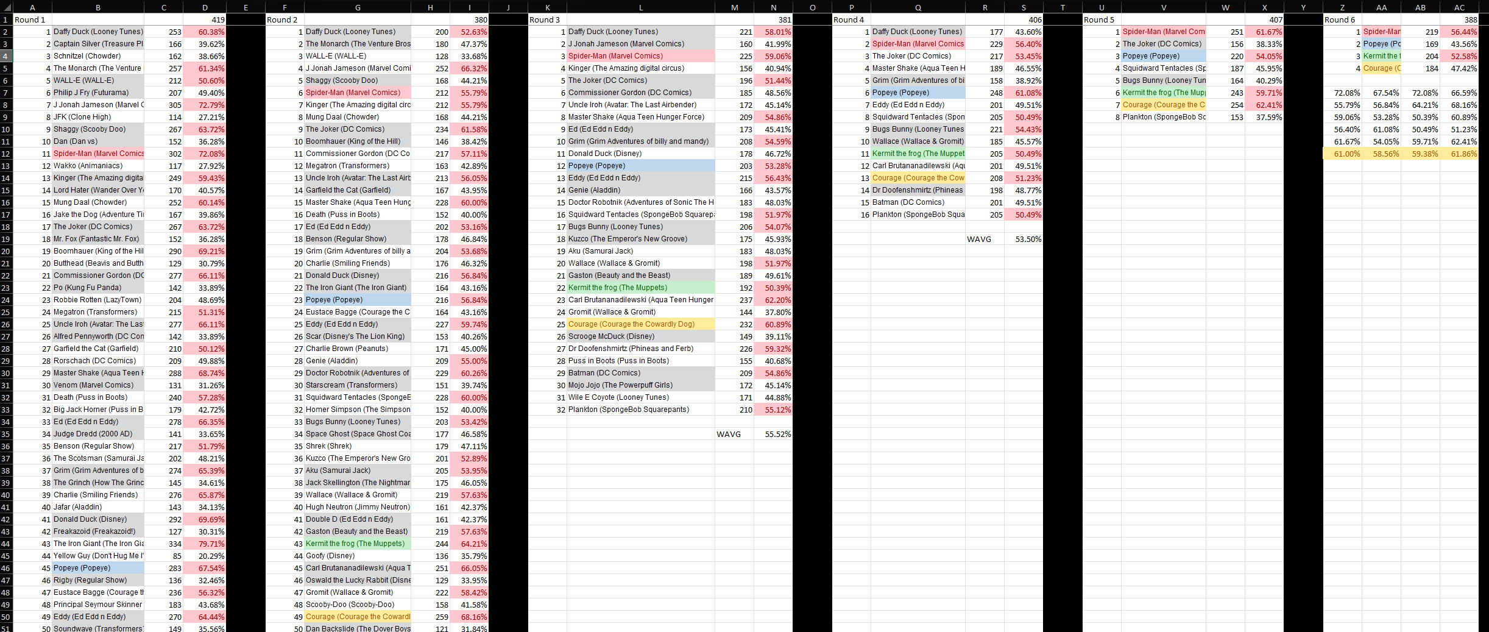Click the '37.80%' percentage cell
Image resolution: width=1489 pixels, height=632 pixels.
tap(773, 312)
